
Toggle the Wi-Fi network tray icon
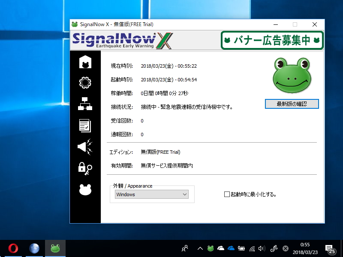pos(252,248)
